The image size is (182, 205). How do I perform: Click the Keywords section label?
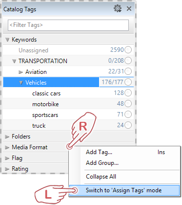(x=24, y=40)
